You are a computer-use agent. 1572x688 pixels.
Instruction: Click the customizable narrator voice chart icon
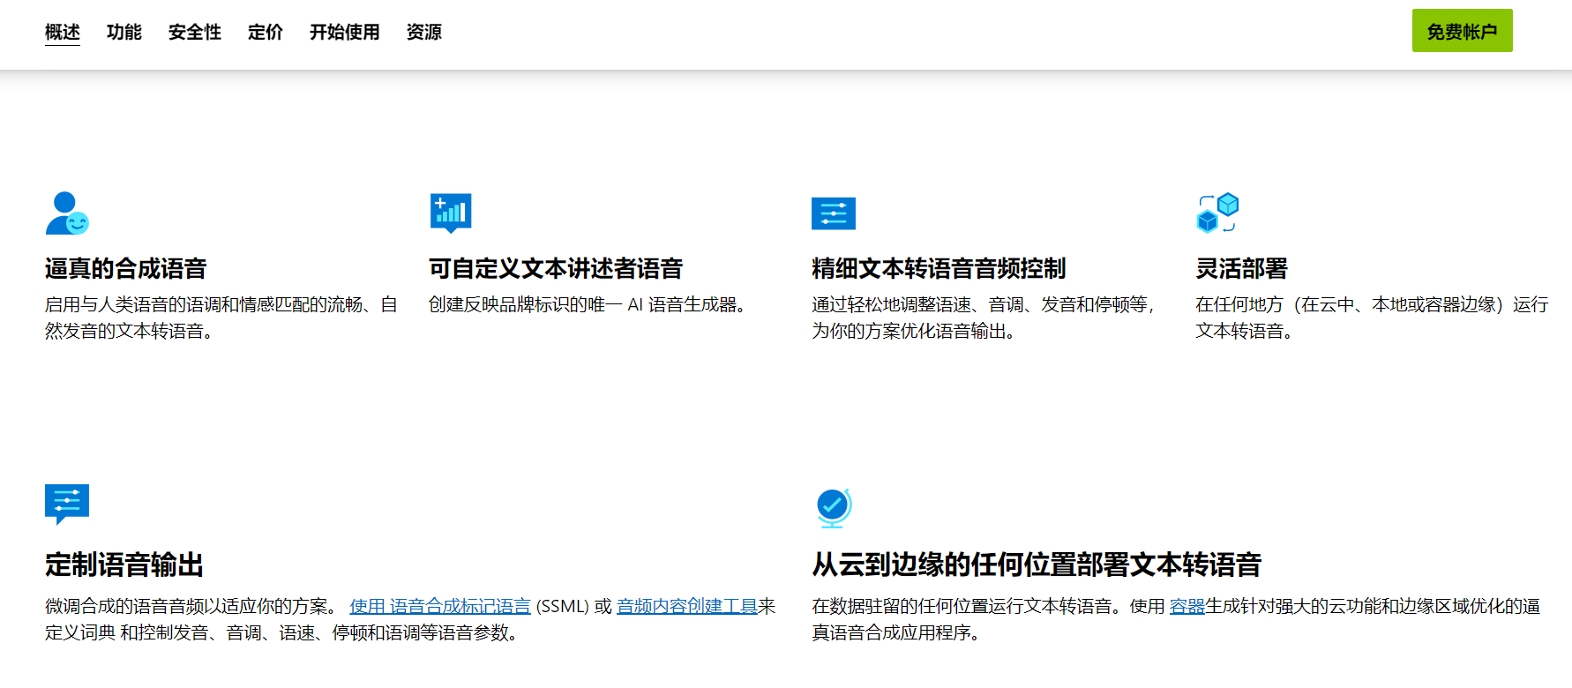(451, 213)
